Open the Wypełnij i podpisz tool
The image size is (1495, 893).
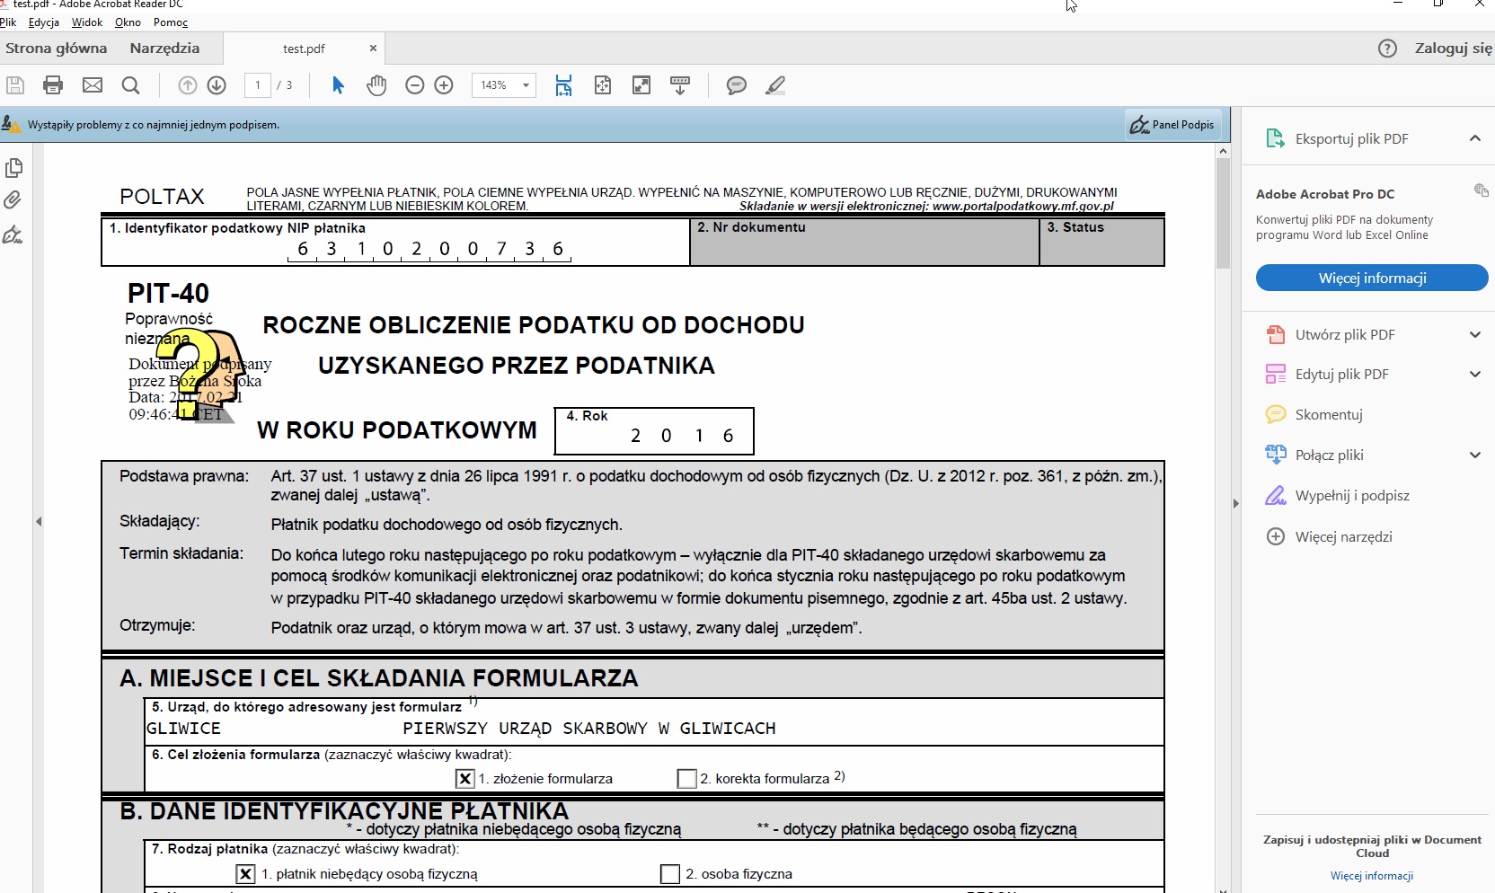point(1352,496)
